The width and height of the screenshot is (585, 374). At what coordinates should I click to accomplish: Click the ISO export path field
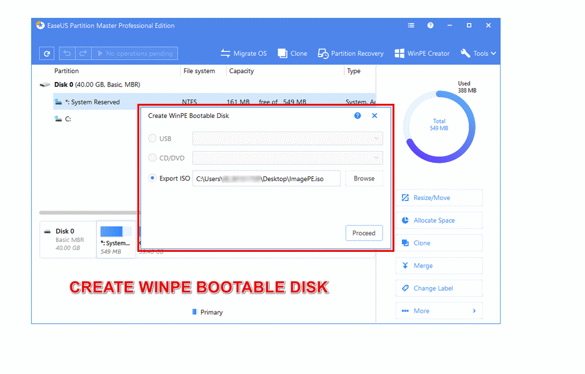(x=266, y=179)
